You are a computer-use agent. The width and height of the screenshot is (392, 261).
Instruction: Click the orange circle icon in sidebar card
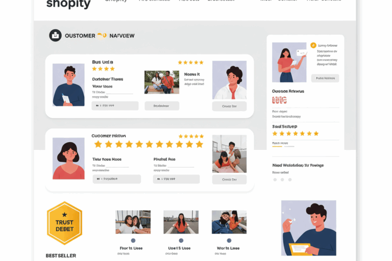click(313, 45)
